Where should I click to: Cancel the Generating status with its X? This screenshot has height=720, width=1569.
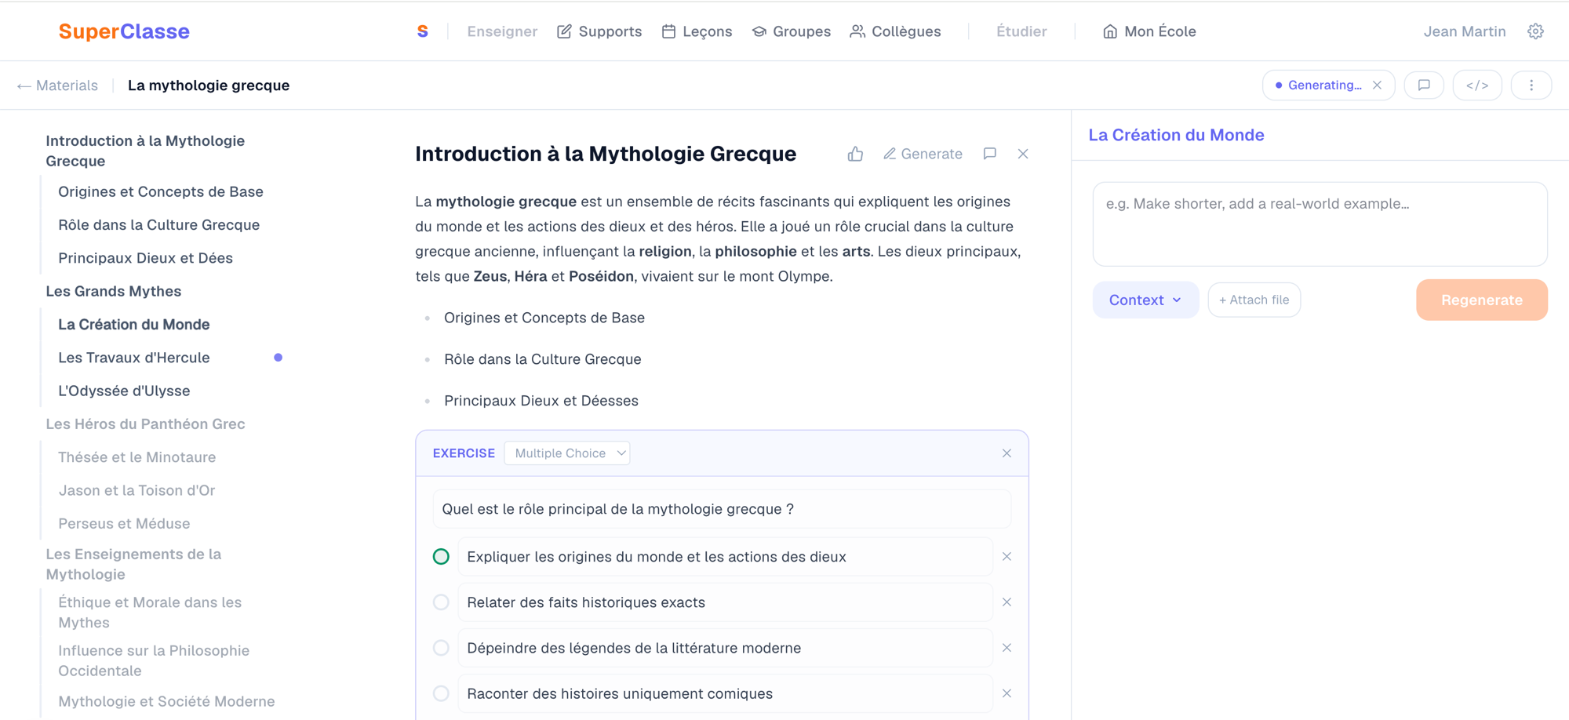point(1377,85)
